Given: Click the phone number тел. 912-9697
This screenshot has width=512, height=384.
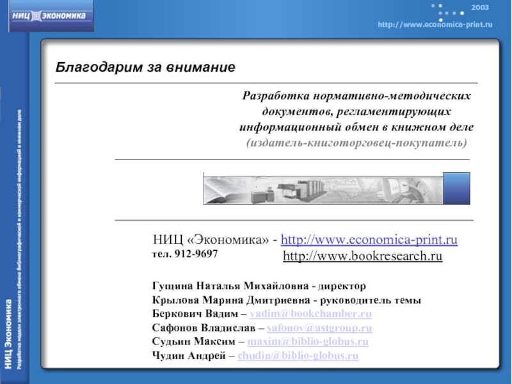Looking at the screenshot, I should [x=184, y=254].
